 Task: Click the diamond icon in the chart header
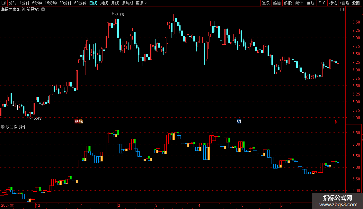[337, 10]
